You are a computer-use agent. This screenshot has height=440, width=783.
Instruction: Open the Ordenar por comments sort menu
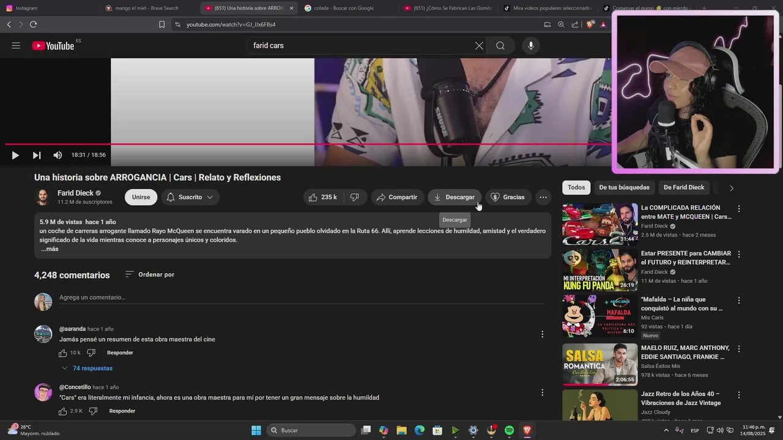coord(150,275)
